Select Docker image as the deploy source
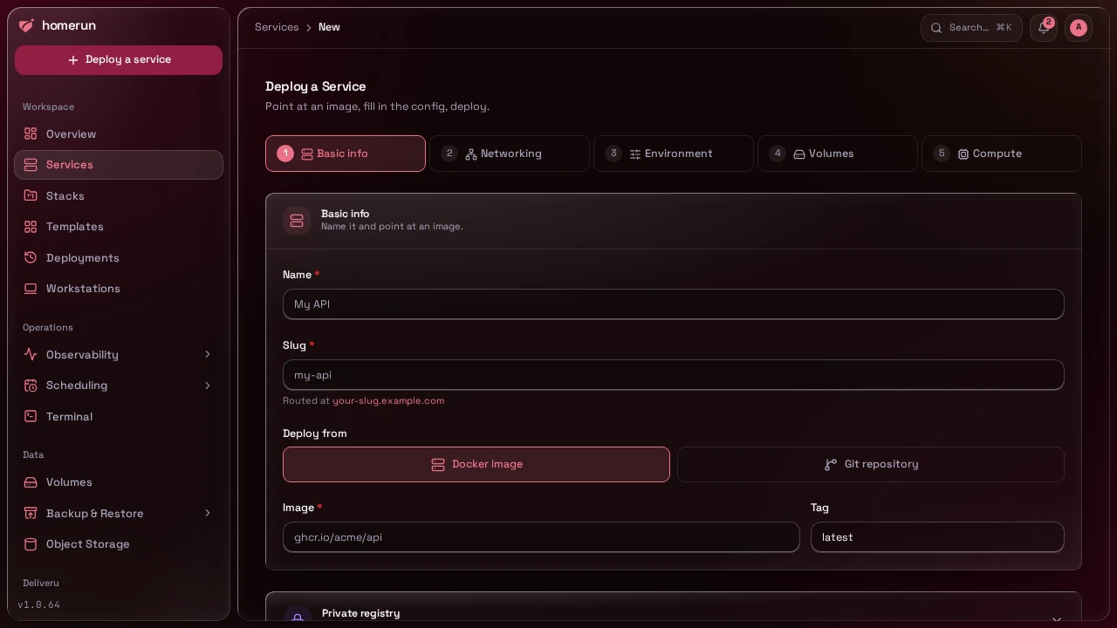The image size is (1117, 628). (476, 465)
